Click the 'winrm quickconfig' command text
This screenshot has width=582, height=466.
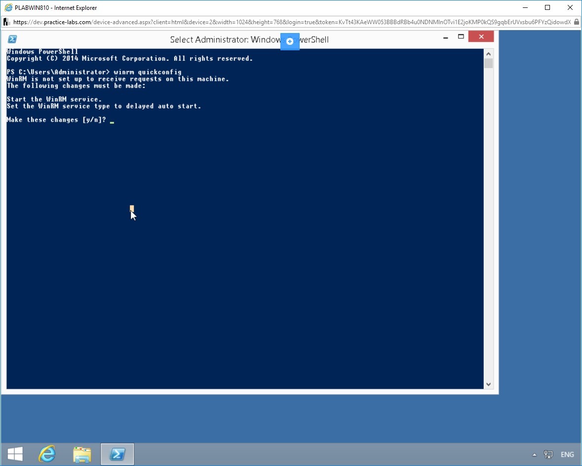(148, 72)
